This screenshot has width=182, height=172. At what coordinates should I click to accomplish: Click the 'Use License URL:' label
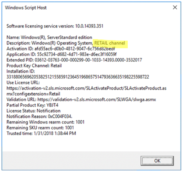click(23, 82)
